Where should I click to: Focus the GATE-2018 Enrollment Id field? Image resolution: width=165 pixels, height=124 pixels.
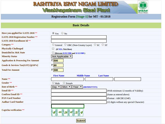click(79, 41)
